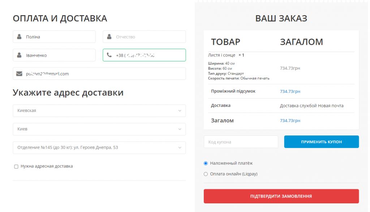Expand the Киев city dropdown
The height and width of the screenshot is (212, 370).
pos(99,129)
